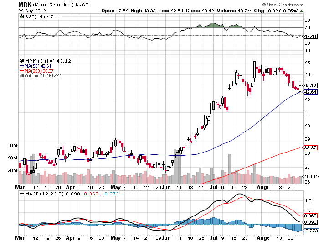
Task: Click the 'Jul' label on price chart axis
Action: tap(213, 187)
